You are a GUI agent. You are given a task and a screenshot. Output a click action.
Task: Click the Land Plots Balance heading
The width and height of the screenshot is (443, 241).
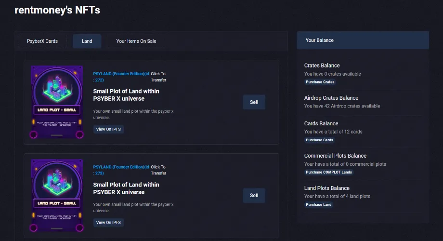(326, 188)
